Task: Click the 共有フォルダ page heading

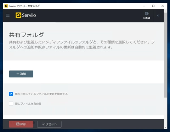Action: 27,35
